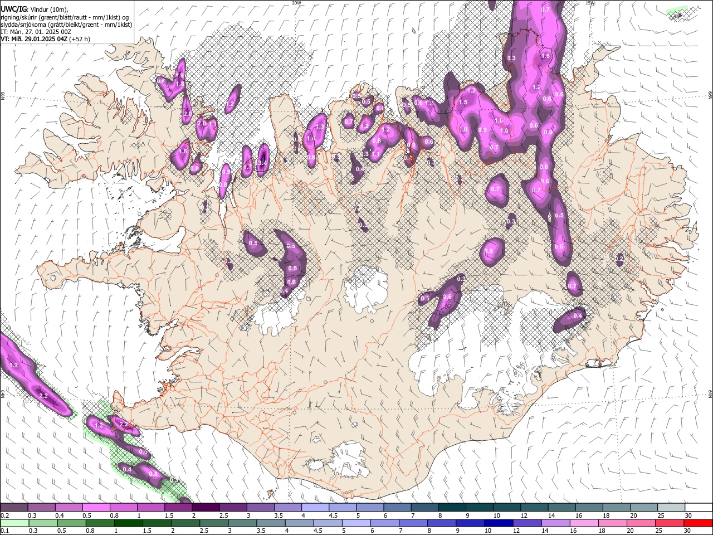Click the snow scale swatch between 0.4 and 0.5
This screenshot has height=535, width=713.
(x=69, y=507)
